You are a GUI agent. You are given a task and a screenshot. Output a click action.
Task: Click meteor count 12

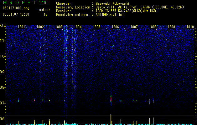point(45,14)
